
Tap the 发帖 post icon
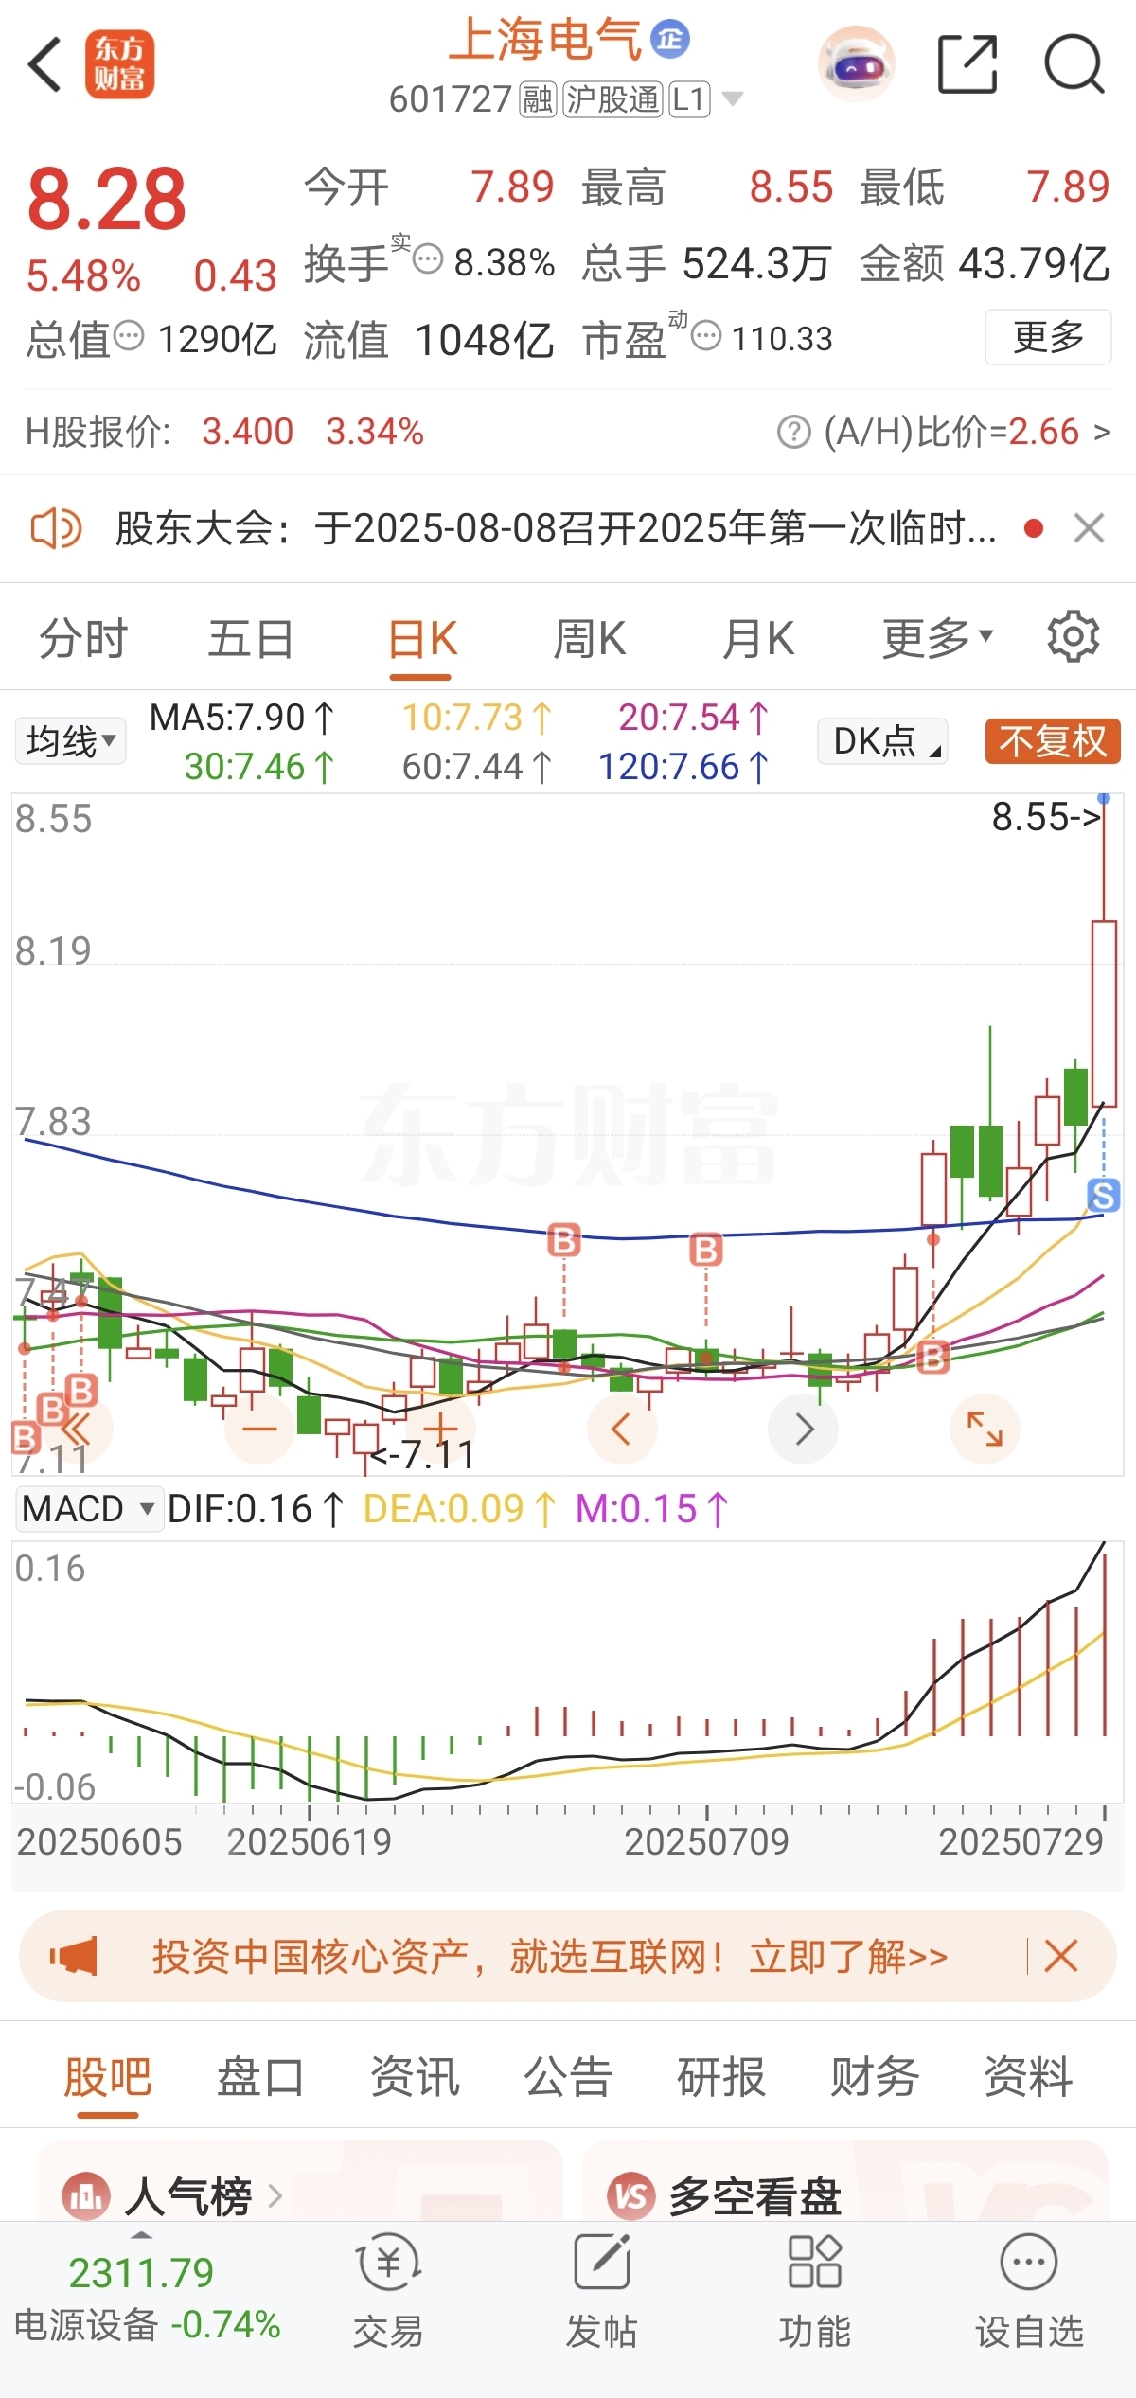coord(602,2291)
